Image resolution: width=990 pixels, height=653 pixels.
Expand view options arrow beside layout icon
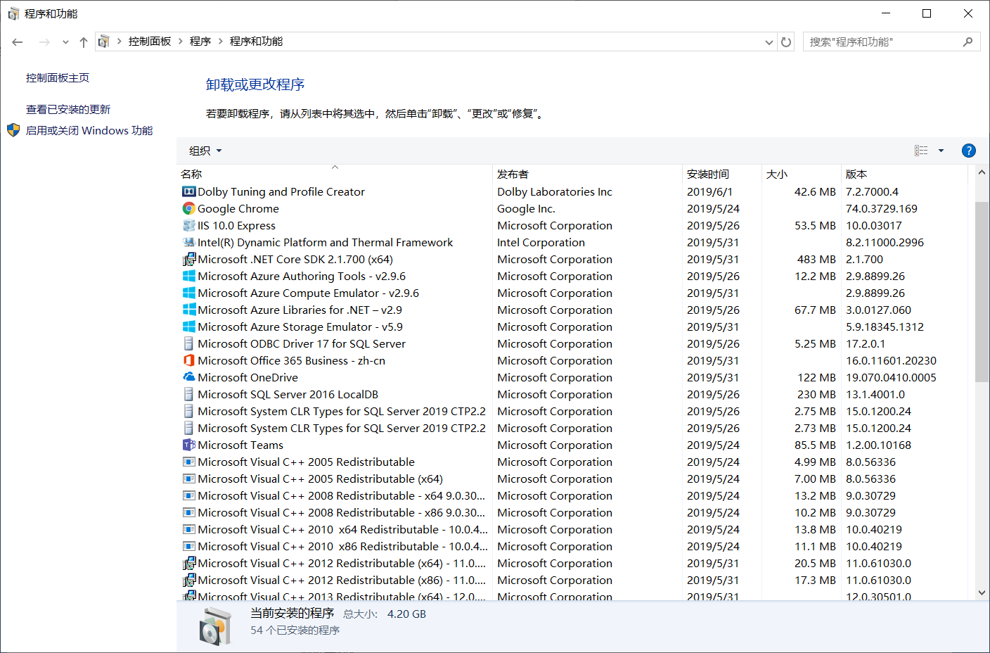coord(941,151)
